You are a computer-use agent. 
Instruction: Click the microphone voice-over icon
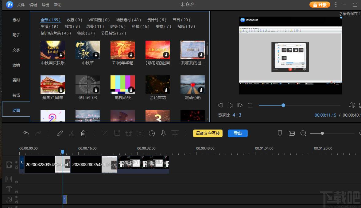point(163,133)
